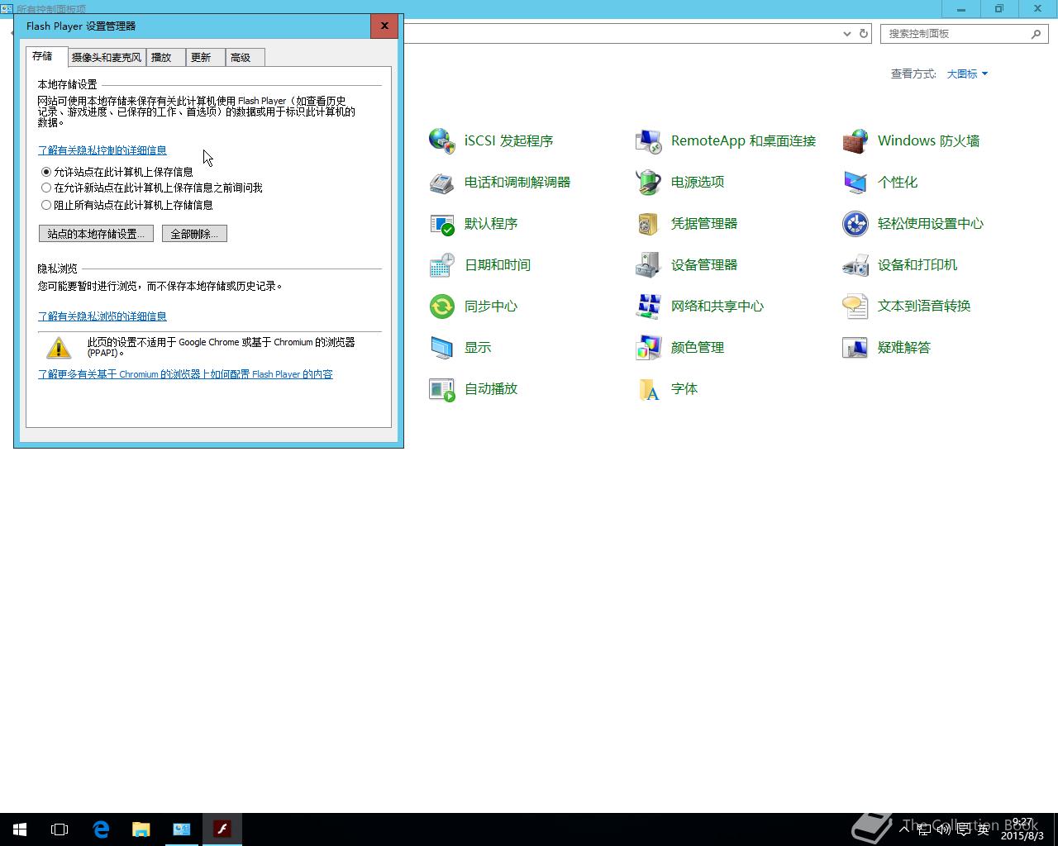Open File Explorer from taskbar
This screenshot has height=846, width=1058.
pyautogui.click(x=141, y=829)
